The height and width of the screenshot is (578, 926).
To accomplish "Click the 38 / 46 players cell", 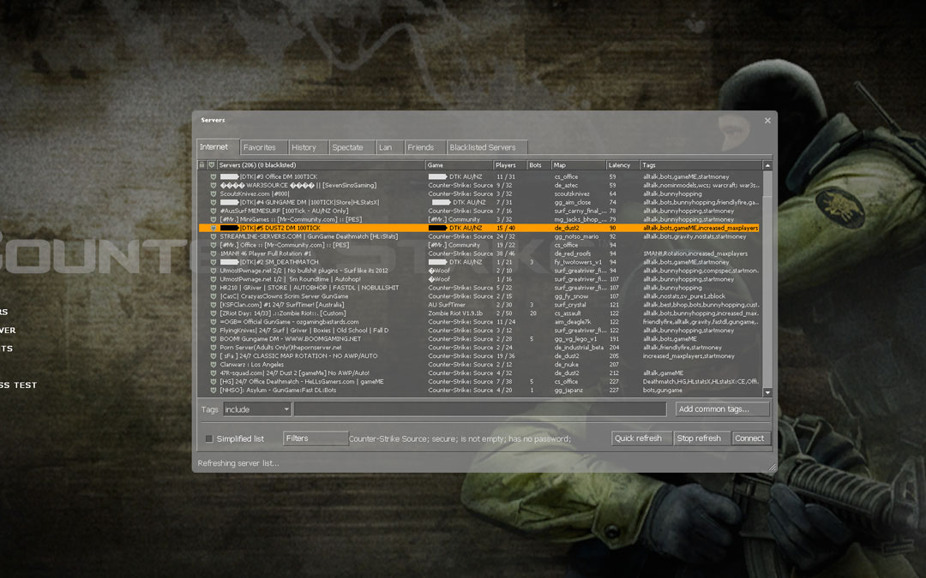I will click(505, 253).
